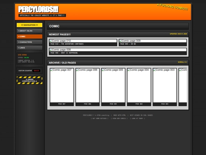Viewport: 206px width, 155px height.
Task: Open the Links navigation item
Action: click(29, 48)
